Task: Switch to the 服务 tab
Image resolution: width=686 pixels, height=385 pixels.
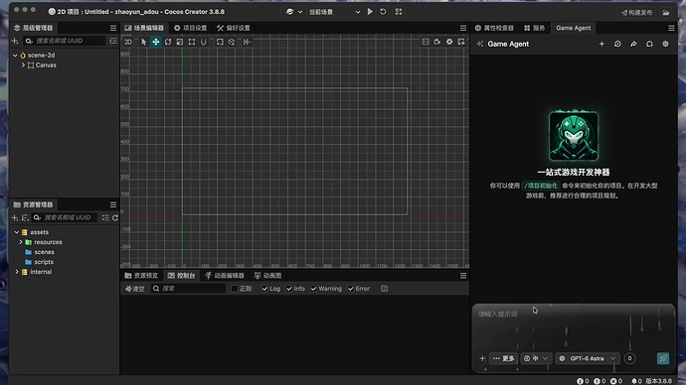Action: [534, 28]
